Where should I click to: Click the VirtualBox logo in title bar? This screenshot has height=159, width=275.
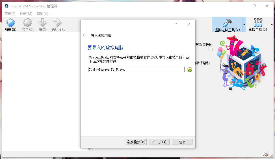pyautogui.click(x=7, y=6)
